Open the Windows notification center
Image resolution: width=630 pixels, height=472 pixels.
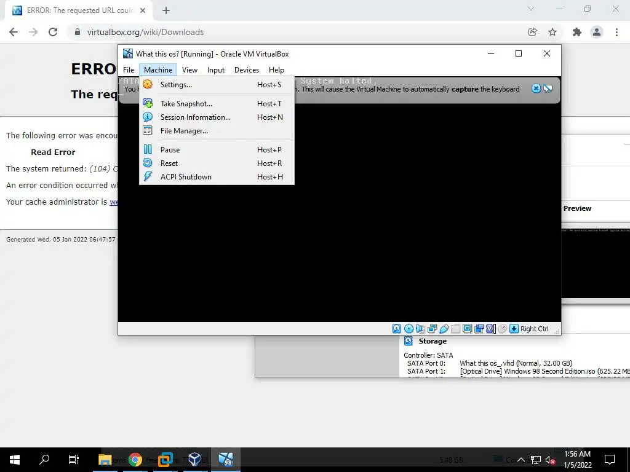click(x=610, y=460)
